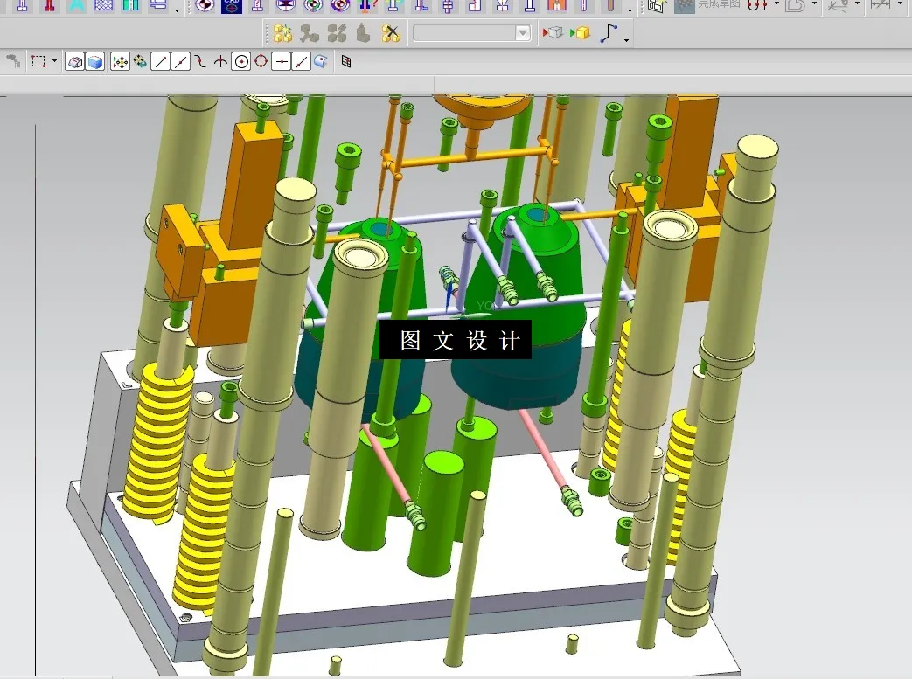Click the grey cubes with lightning bolt icon
The image size is (912, 679).
point(337,33)
